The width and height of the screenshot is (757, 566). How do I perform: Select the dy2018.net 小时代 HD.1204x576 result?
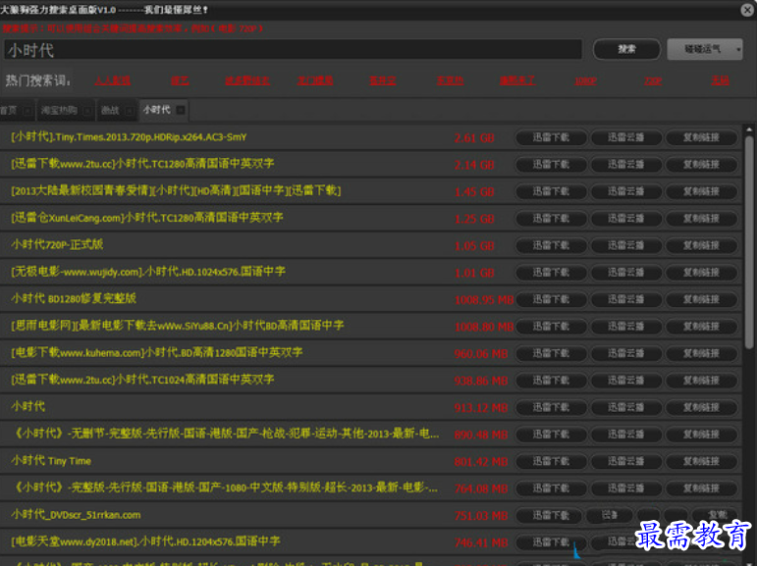coord(145,542)
